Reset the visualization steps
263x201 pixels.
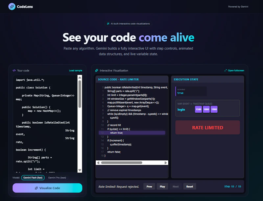click(190, 187)
